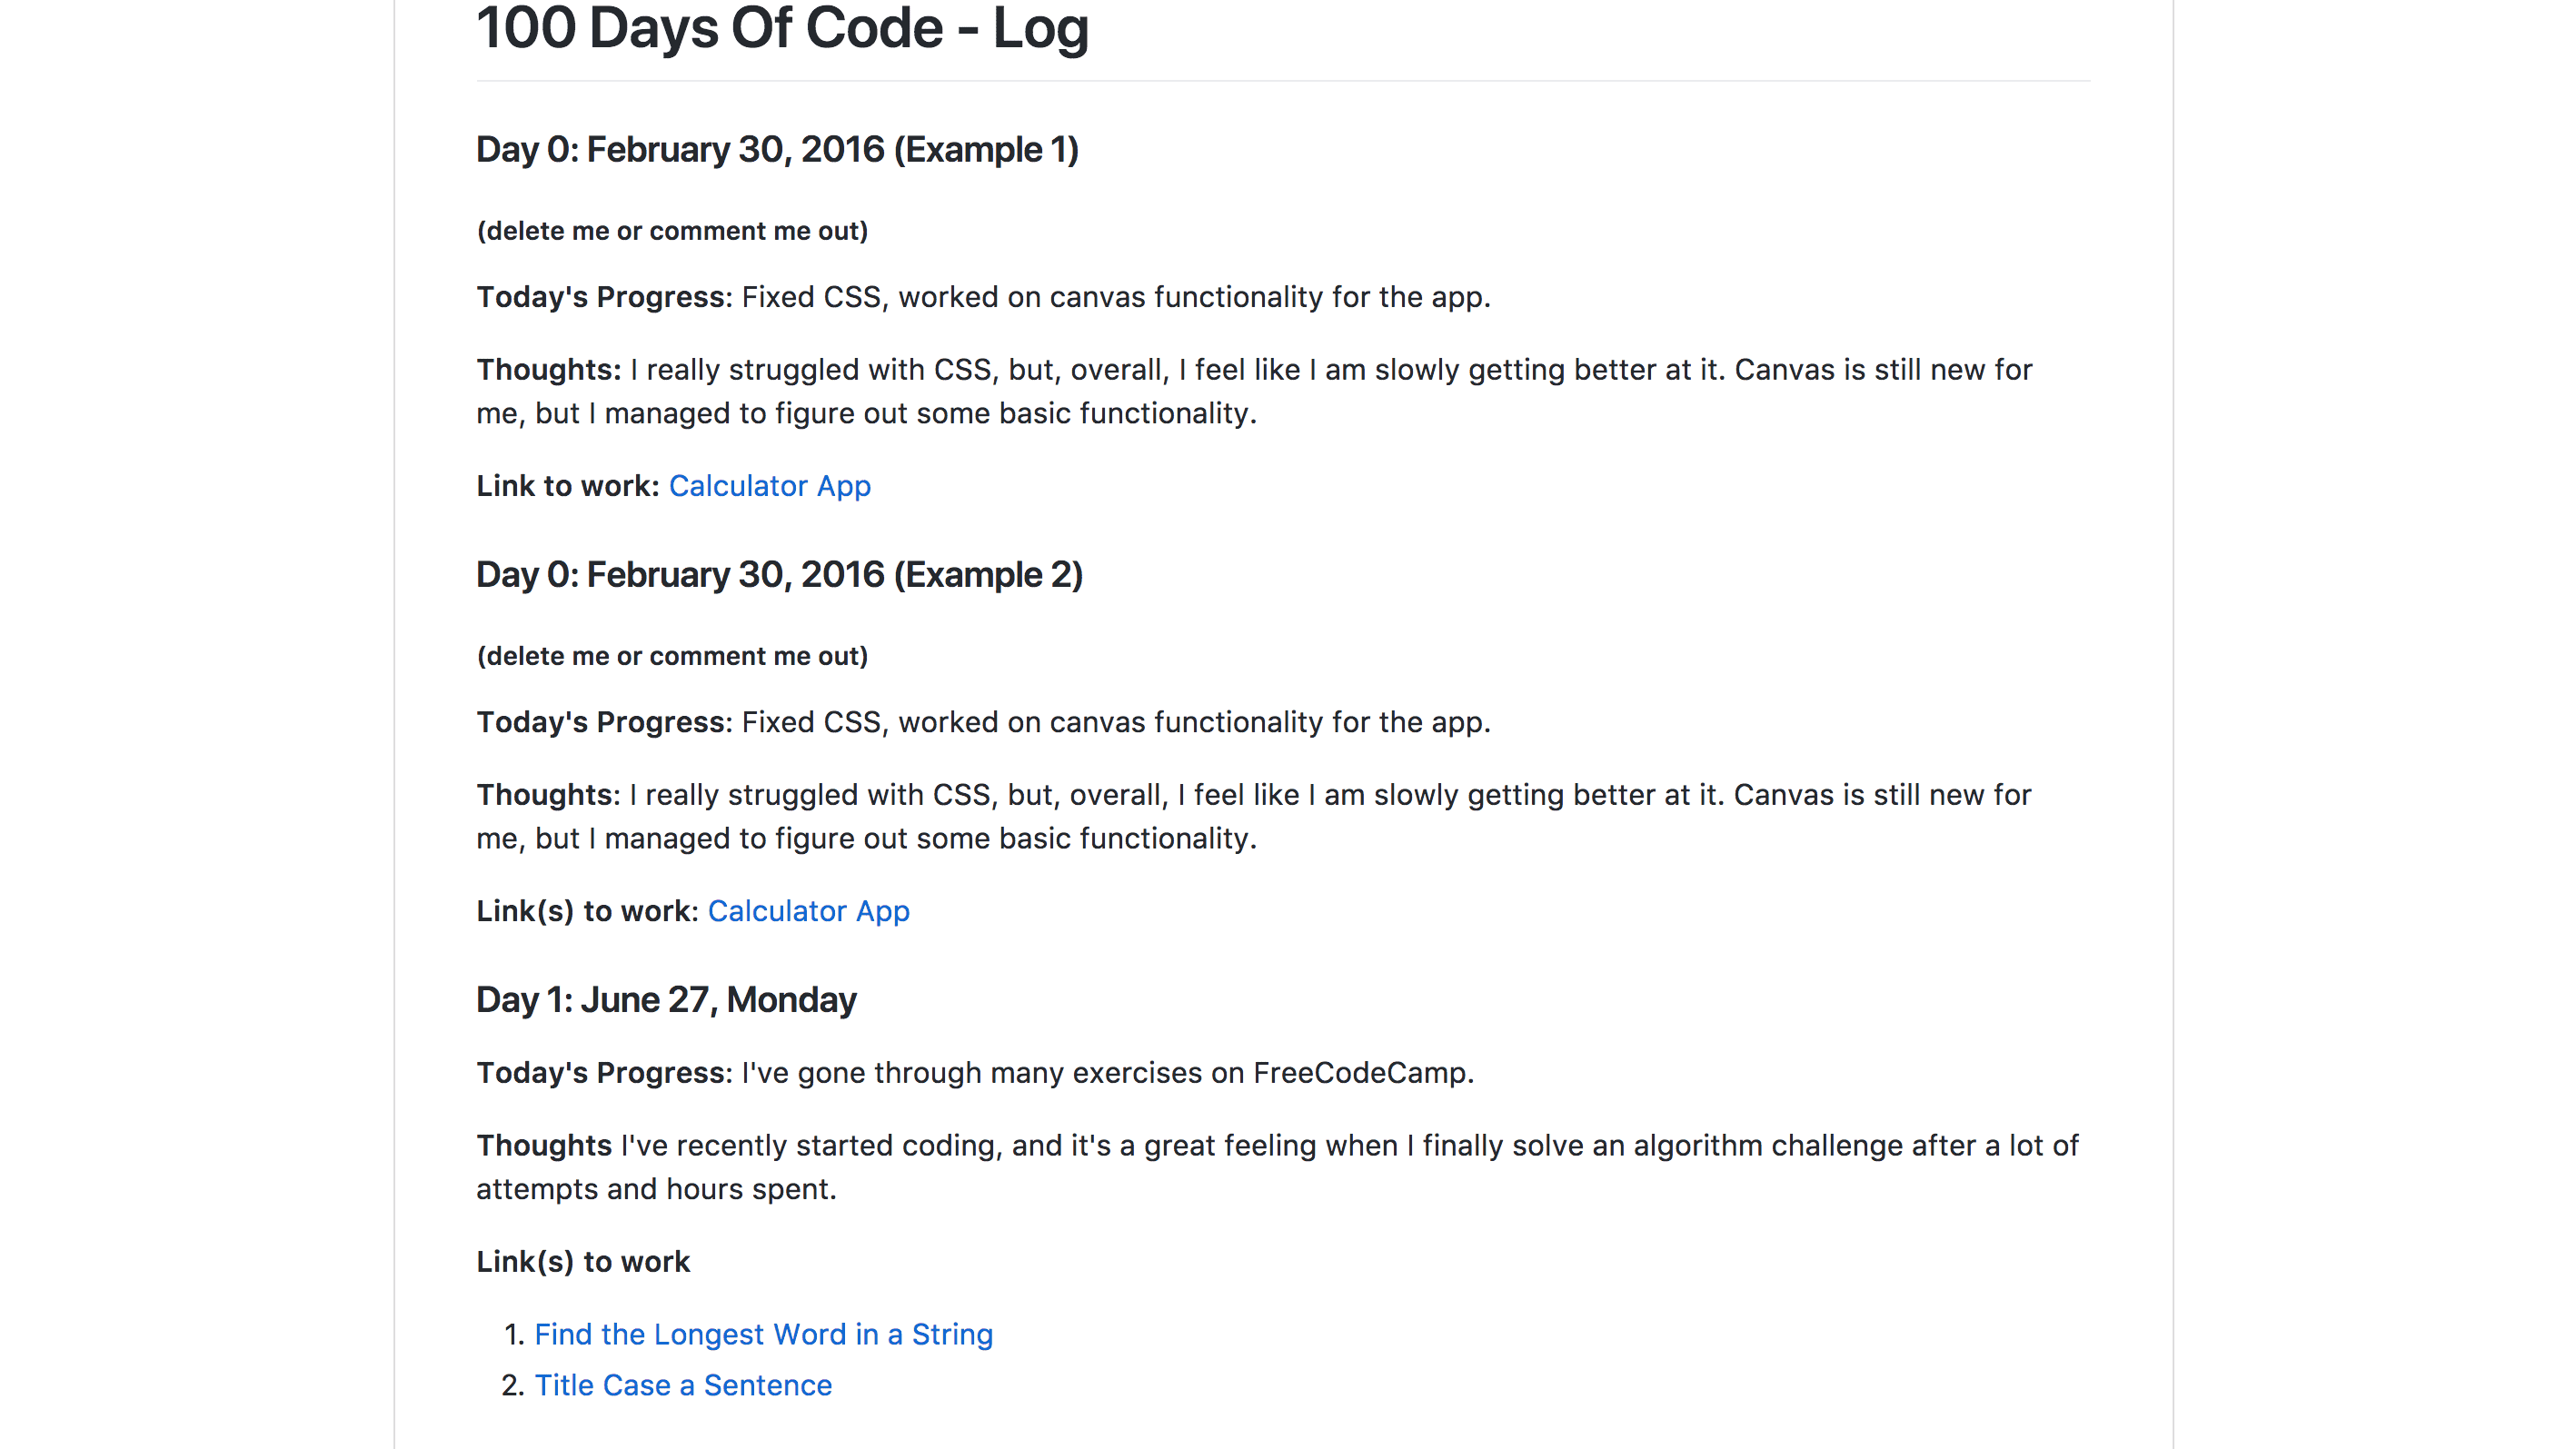Follow the Title Case a Sentence link
The height and width of the screenshot is (1449, 2576).
coord(683,1385)
